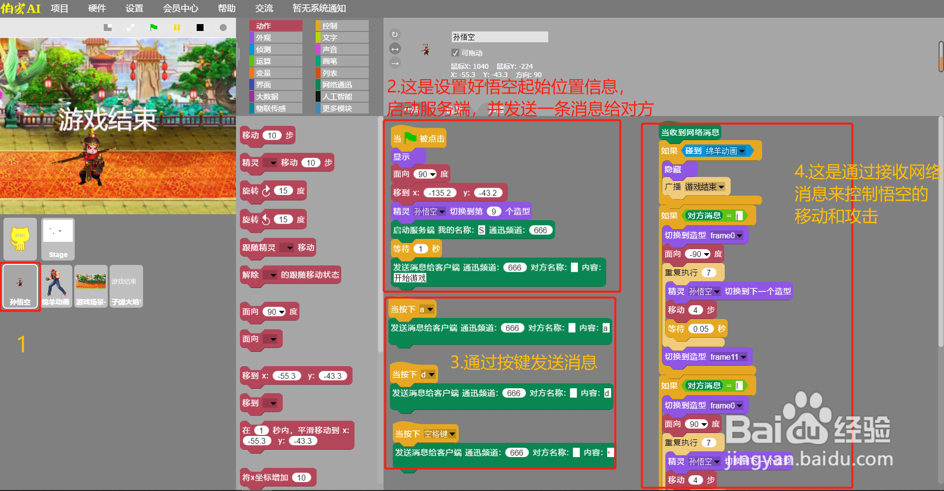
Task: Open costume dropdown on 切换到造型 frame11 block
Action: pos(743,357)
